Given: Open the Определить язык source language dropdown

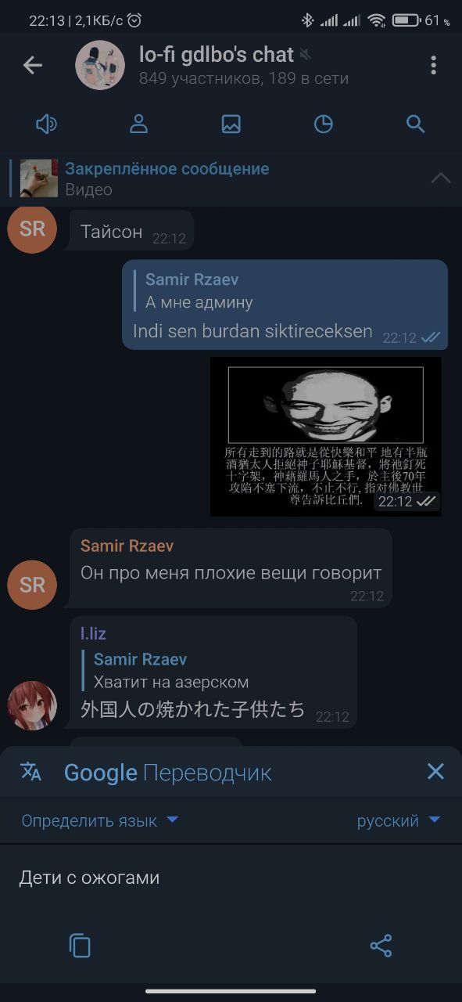Looking at the screenshot, I should point(100,820).
